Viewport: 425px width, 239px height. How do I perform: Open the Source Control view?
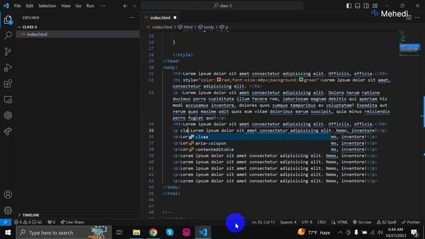point(8,52)
